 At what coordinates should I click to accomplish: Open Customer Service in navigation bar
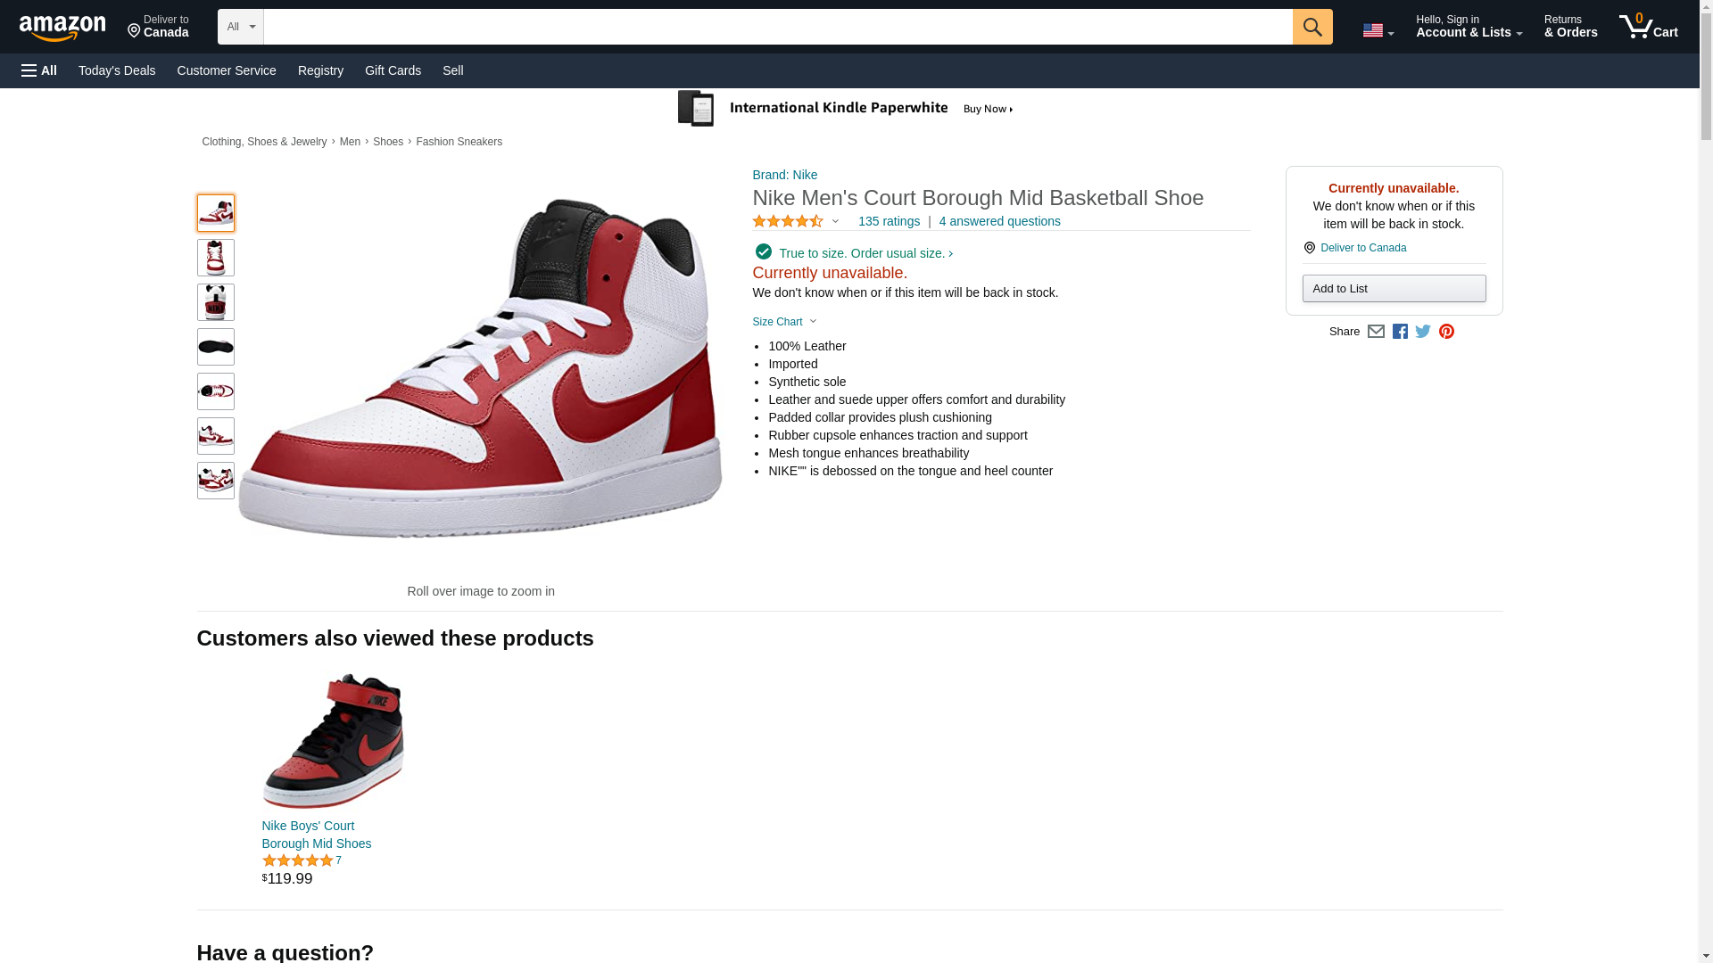[x=227, y=70]
